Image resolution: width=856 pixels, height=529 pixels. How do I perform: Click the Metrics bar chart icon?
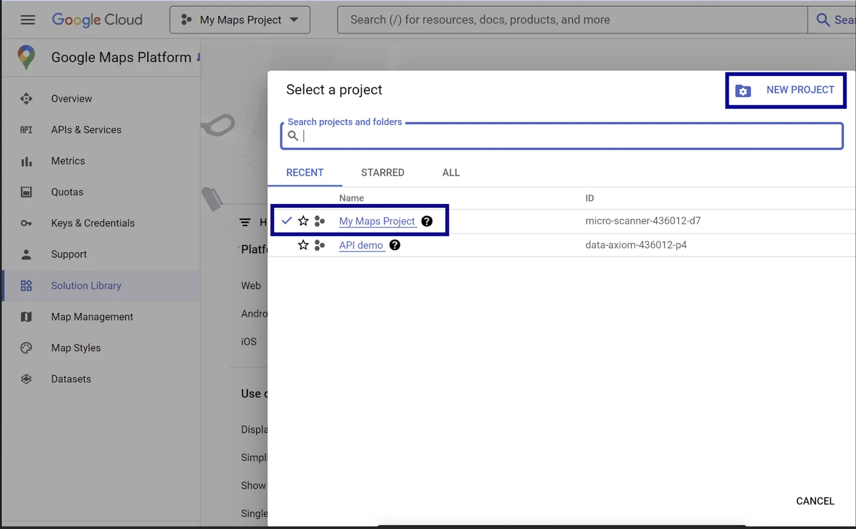coord(26,161)
